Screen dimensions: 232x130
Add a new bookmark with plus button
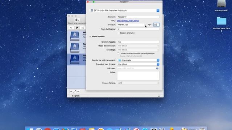71,91
